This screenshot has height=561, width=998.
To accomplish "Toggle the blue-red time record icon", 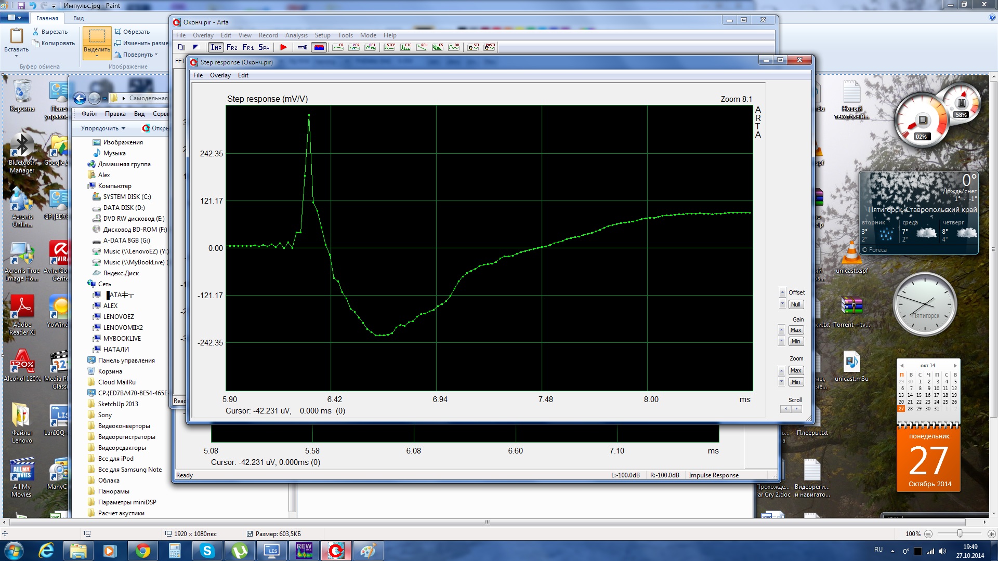I will (319, 47).
